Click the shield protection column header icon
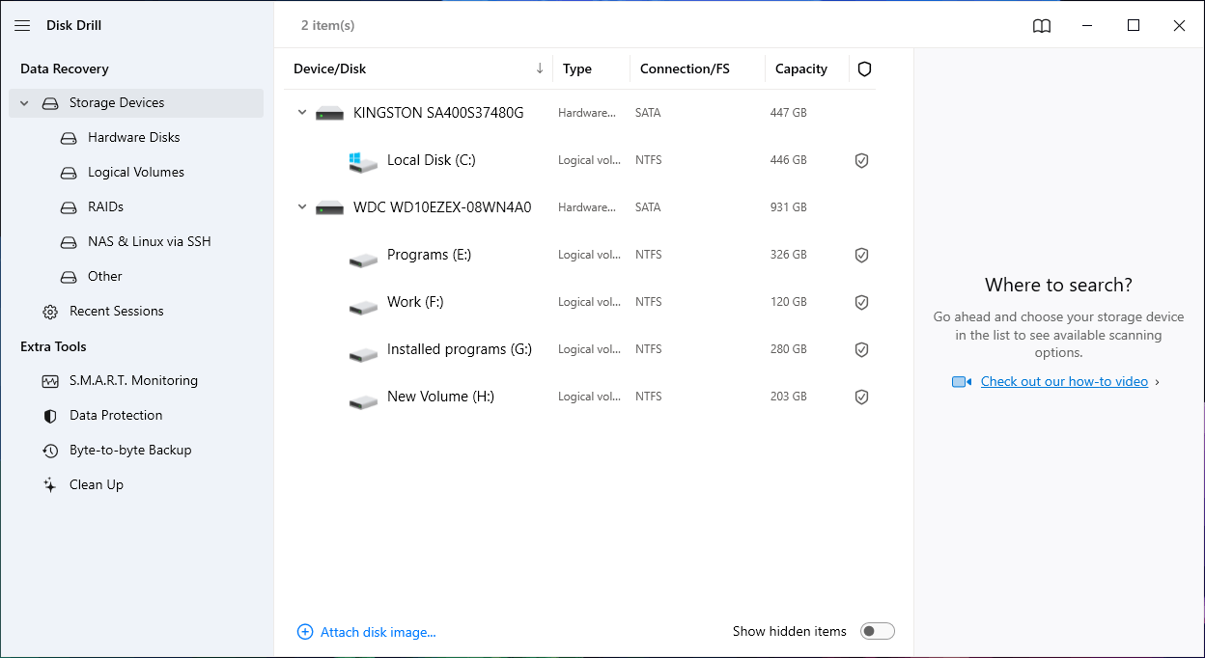 [864, 69]
